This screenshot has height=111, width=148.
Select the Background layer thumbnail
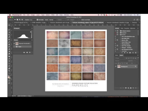click(119, 67)
